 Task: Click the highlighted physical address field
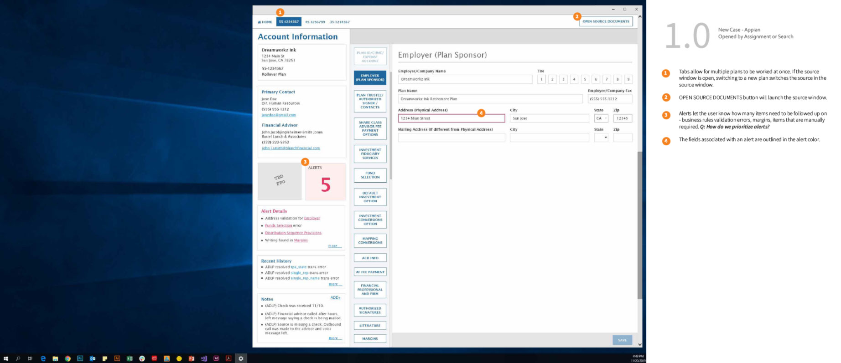(451, 118)
